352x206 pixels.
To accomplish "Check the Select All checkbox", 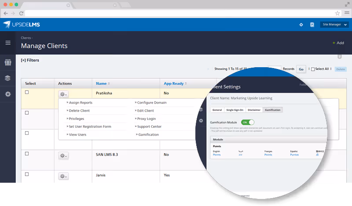I will 313,69.
